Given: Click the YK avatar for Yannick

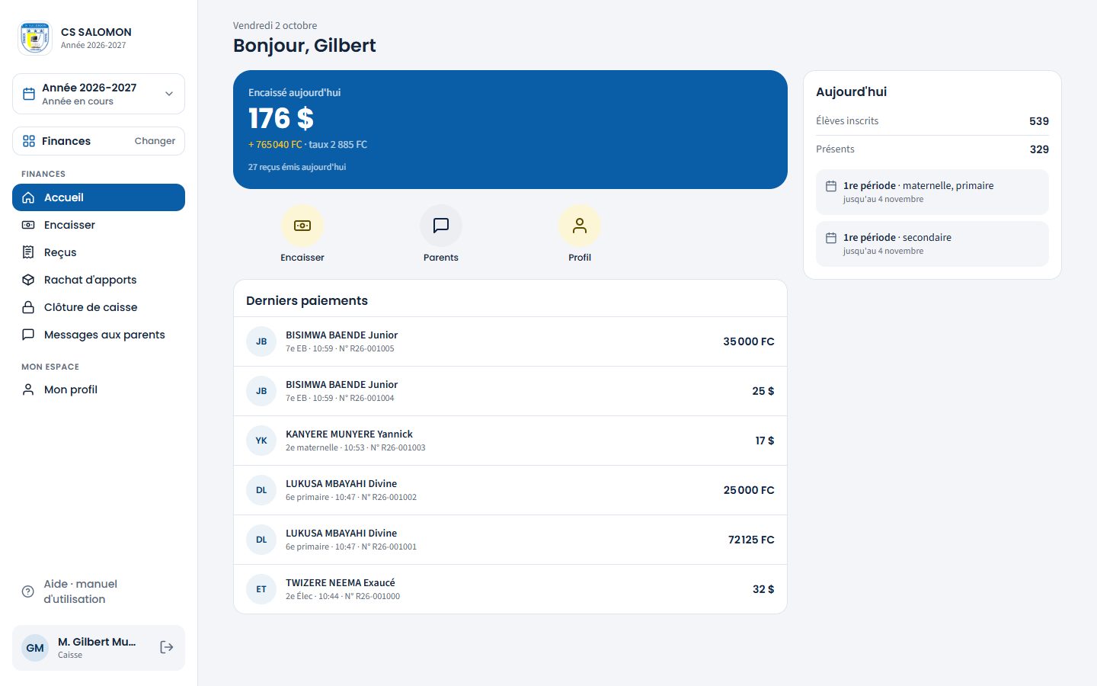Looking at the screenshot, I should click(x=261, y=441).
